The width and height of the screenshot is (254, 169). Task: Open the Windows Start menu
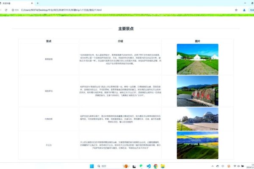92,166
